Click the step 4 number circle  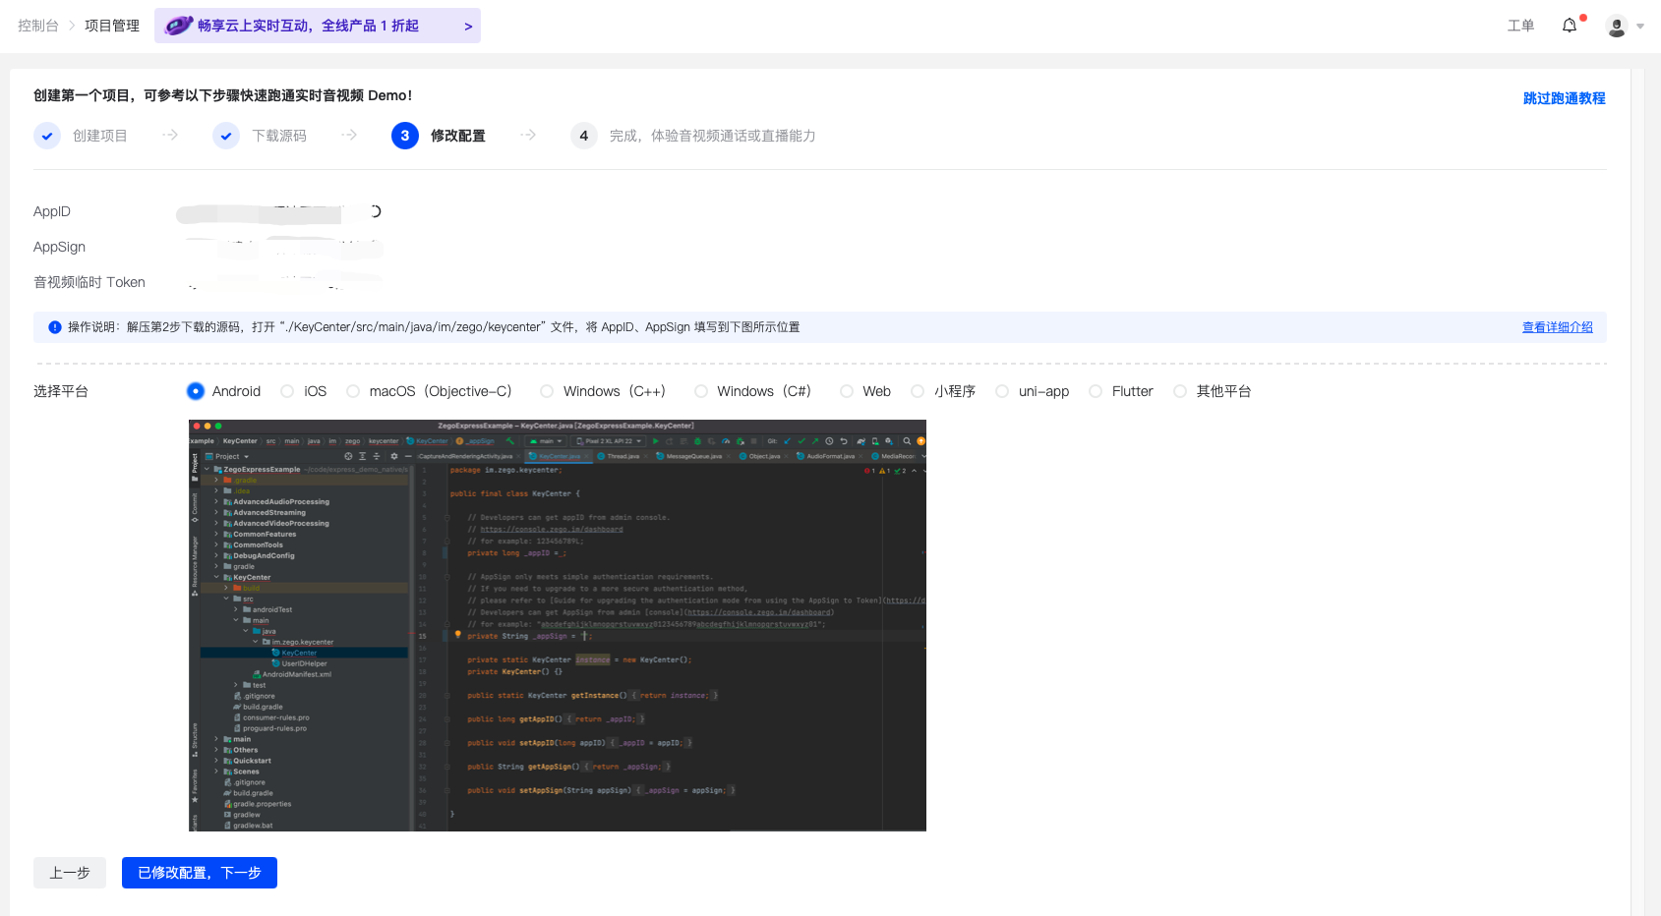pyautogui.click(x=583, y=136)
